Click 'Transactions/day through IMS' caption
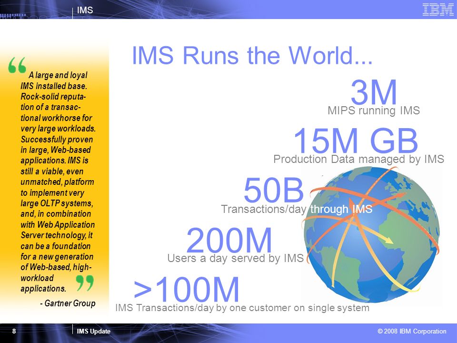The width and height of the screenshot is (457, 343). click(x=297, y=209)
